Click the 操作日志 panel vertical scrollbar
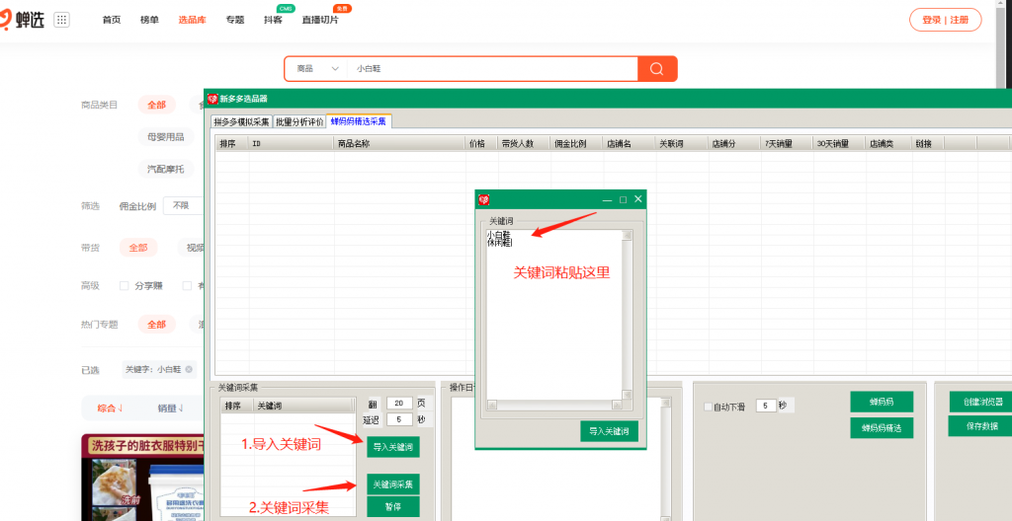 665,459
